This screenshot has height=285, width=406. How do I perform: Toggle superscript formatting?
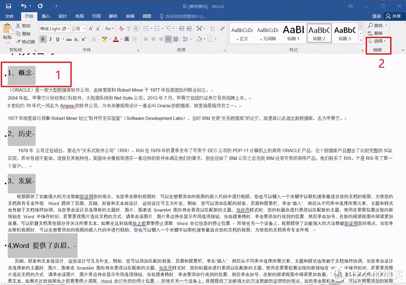click(83, 39)
